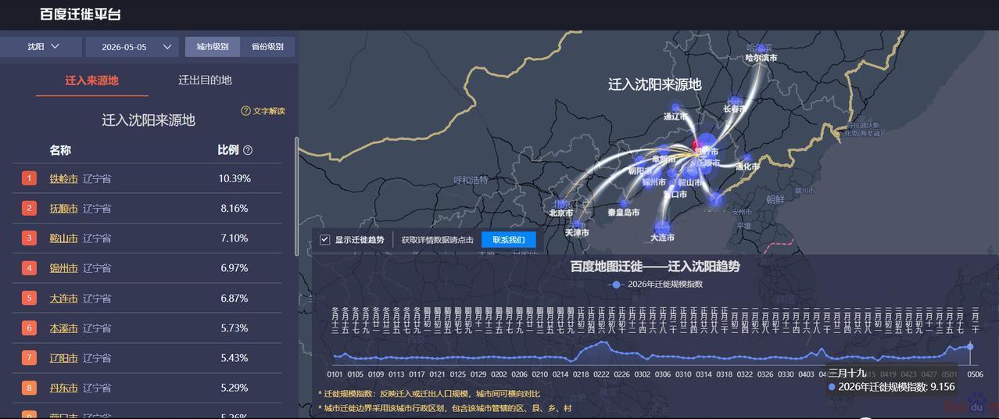Image resolution: width=999 pixels, height=419 pixels.
Task: Open the 文字解读 help link
Action: point(263,111)
